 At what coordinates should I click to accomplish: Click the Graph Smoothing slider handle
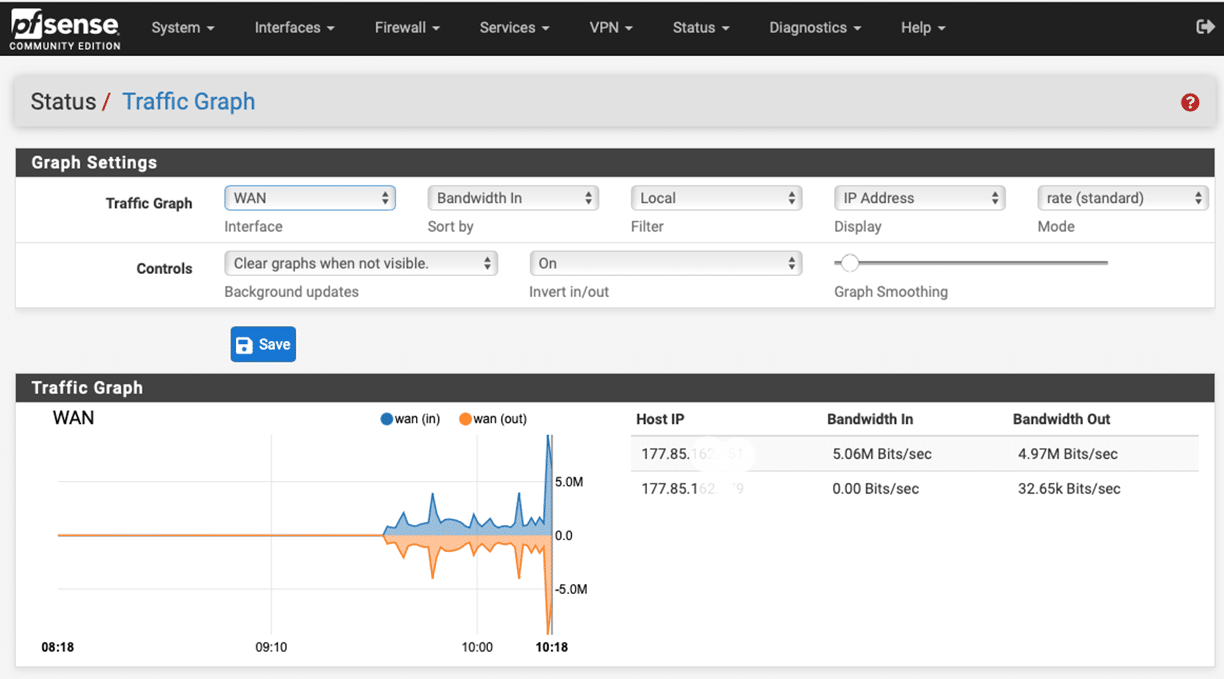[849, 263]
